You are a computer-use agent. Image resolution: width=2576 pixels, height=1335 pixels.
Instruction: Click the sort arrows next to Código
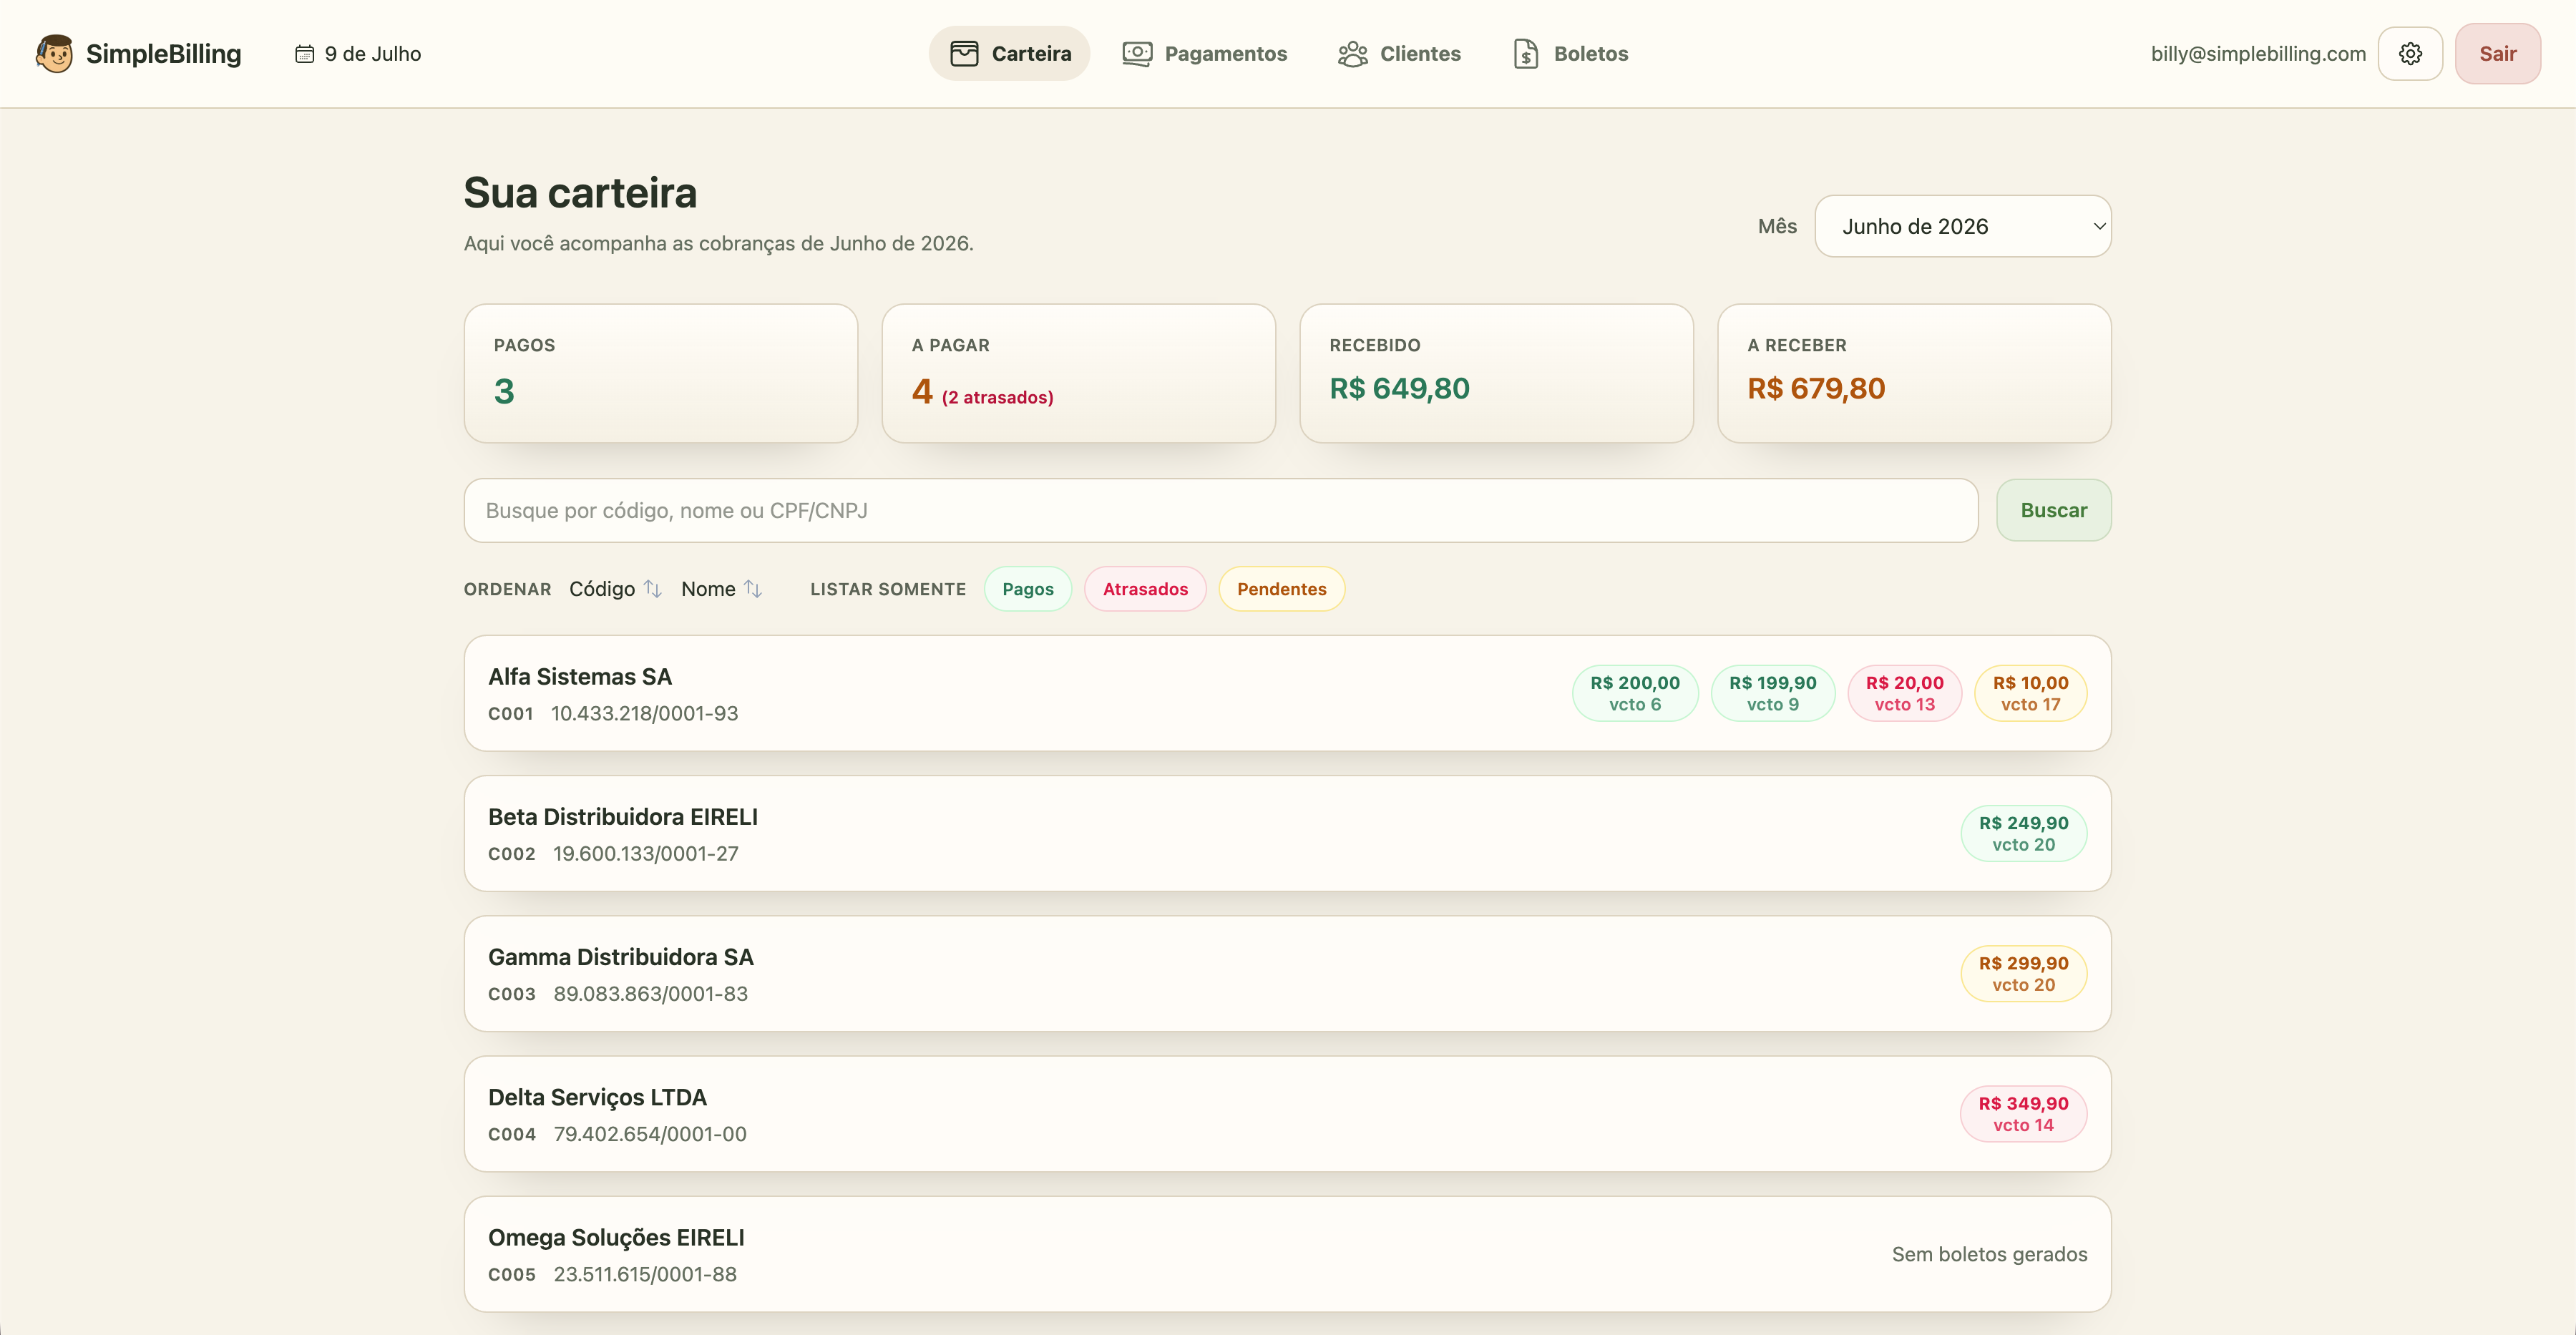tap(653, 589)
